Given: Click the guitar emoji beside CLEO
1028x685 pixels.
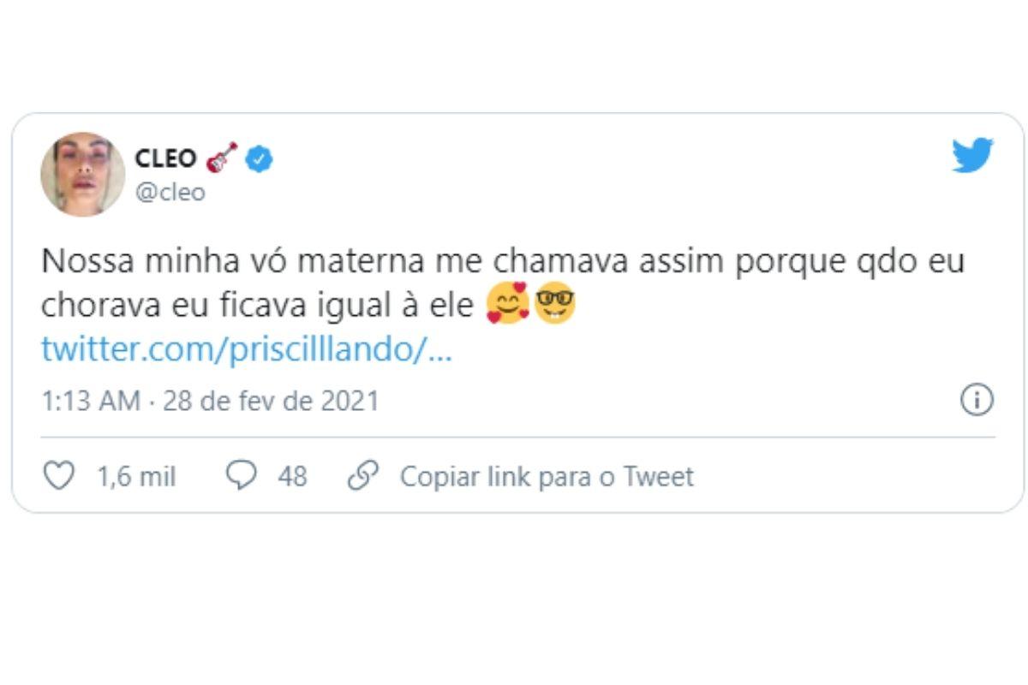Looking at the screenshot, I should 222,158.
